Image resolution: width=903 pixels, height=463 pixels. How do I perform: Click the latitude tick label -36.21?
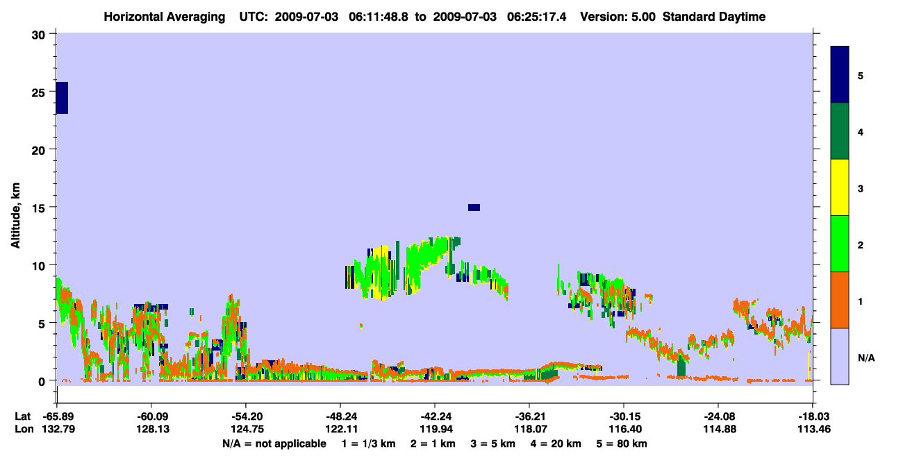coord(529,416)
